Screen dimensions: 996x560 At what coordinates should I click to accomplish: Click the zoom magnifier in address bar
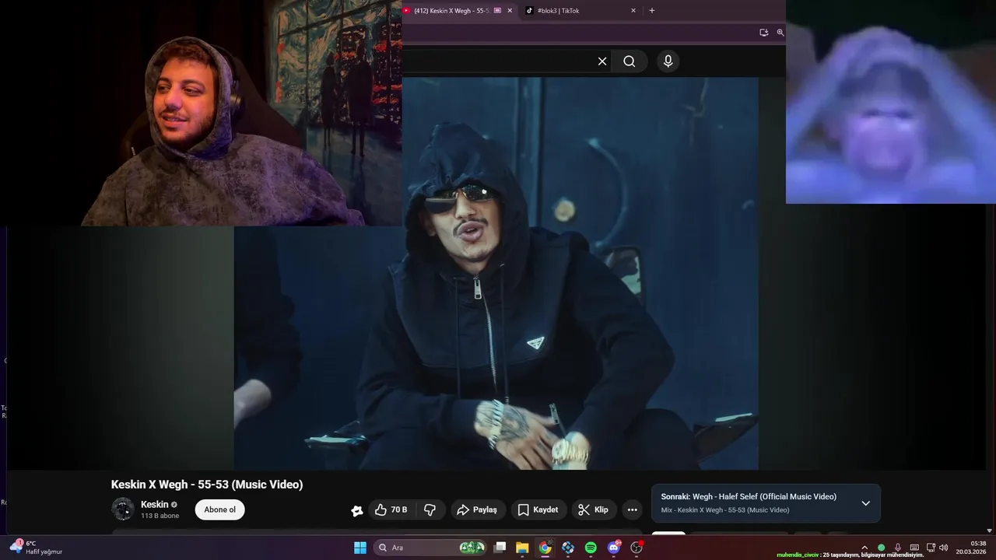(x=780, y=33)
